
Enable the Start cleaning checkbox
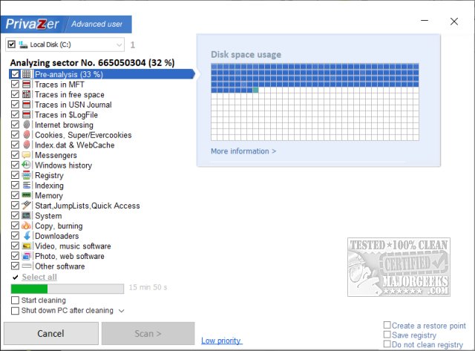15,300
